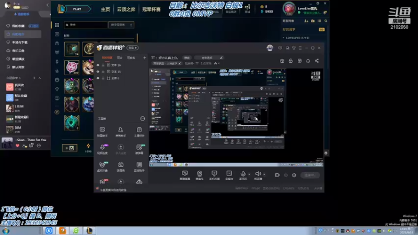Expand speaker options arrow
Screen dimensions: 418x235
[x=264, y=174]
